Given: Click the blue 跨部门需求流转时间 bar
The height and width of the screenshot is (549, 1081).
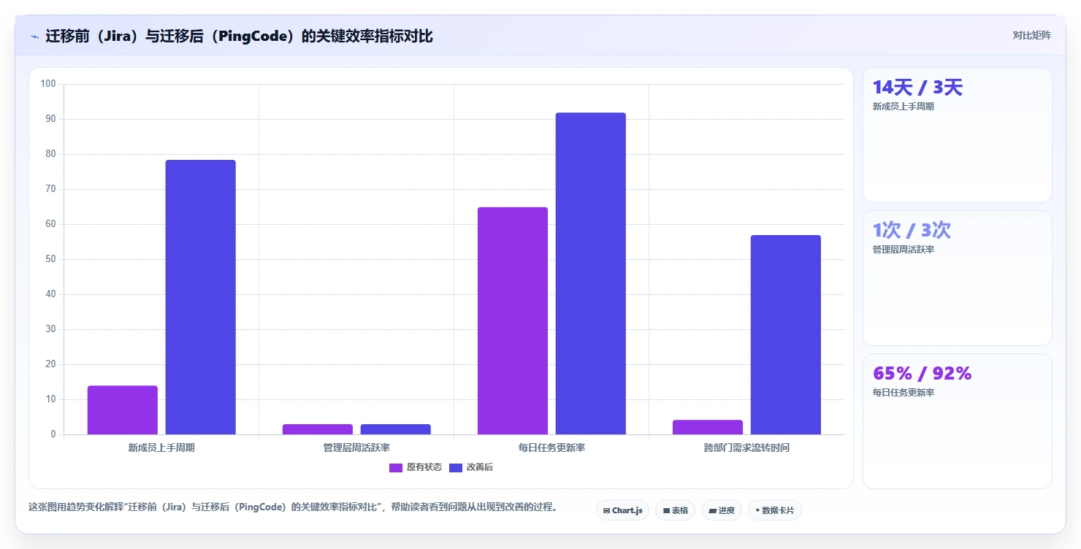Looking at the screenshot, I should (x=786, y=334).
